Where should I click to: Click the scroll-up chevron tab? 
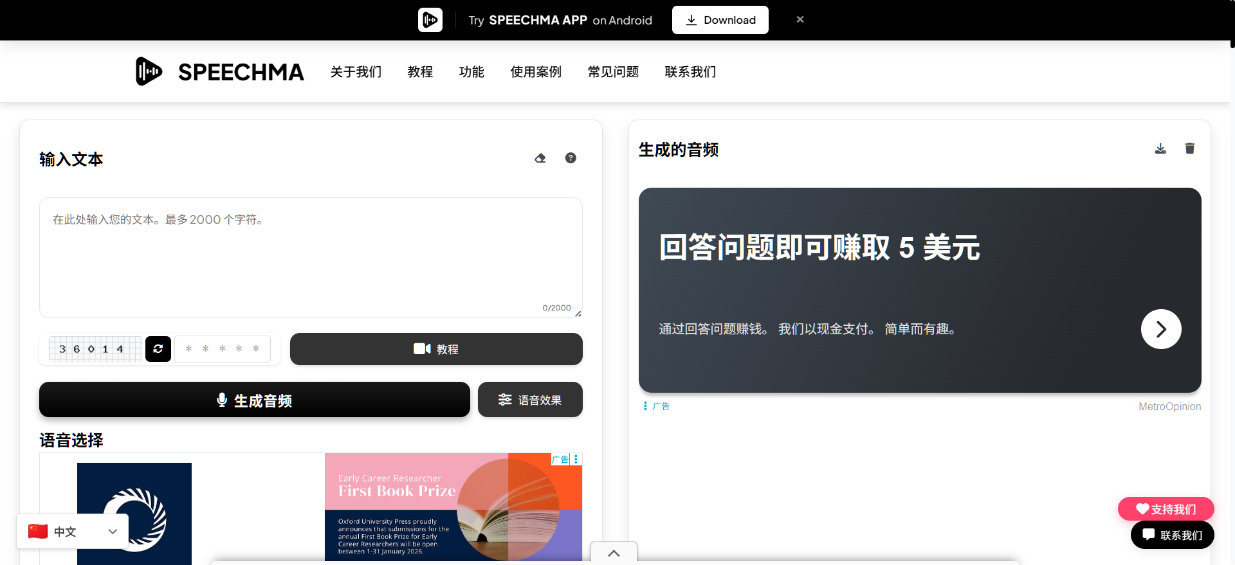coord(614,553)
